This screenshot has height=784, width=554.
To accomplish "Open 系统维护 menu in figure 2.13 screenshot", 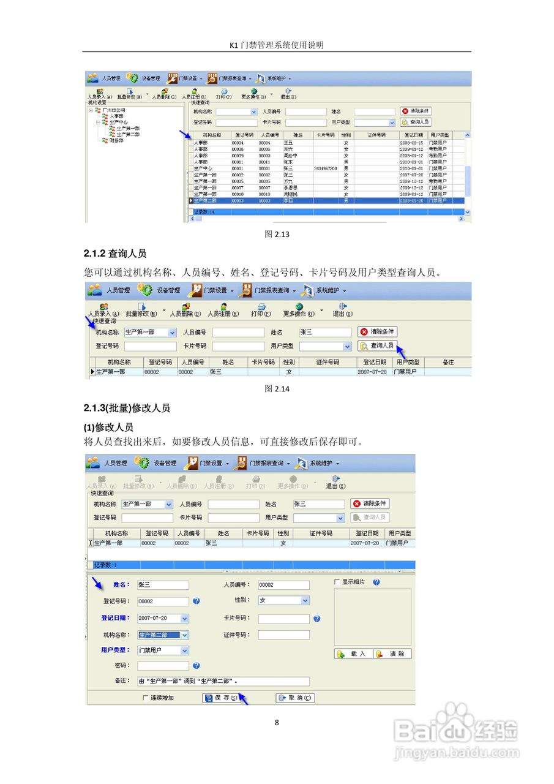I will 273,78.
